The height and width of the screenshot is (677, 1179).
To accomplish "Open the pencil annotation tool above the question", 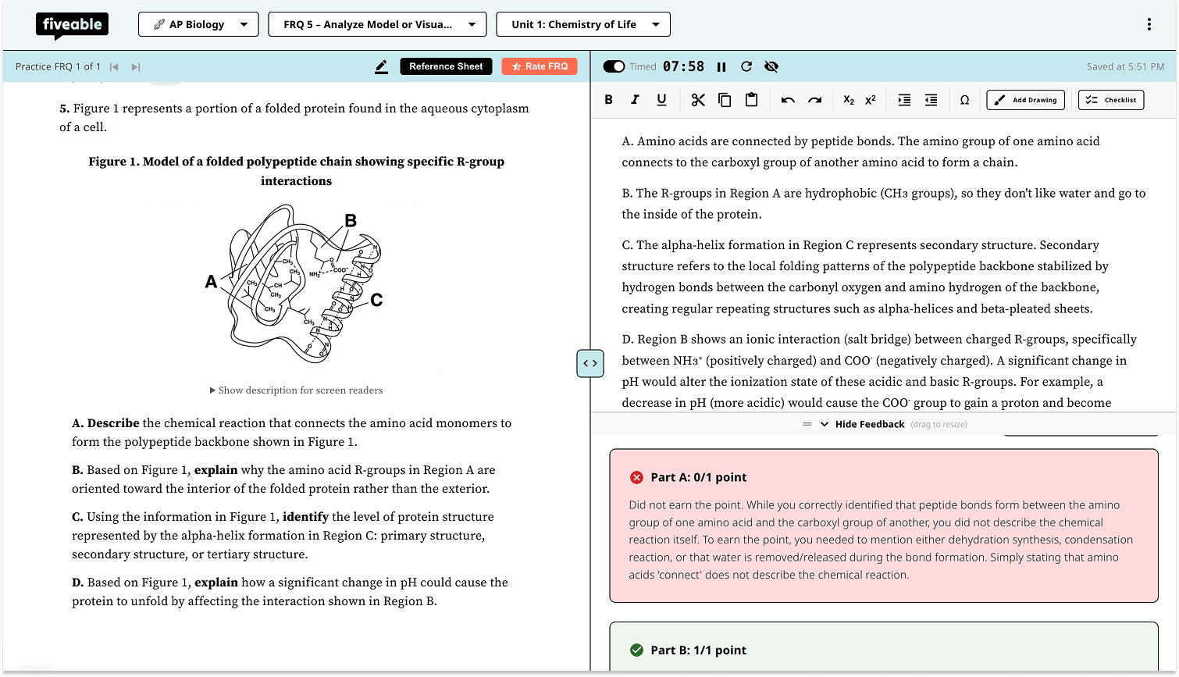I will click(381, 66).
